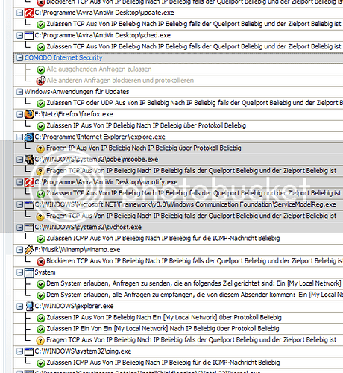Select the window icon beside ping.exe
The height and width of the screenshot is (373, 343).
29,351
